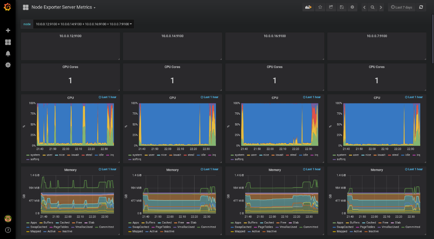Open the Help question mark icon
Viewport: 434px width, 239px height.
tap(8, 230)
